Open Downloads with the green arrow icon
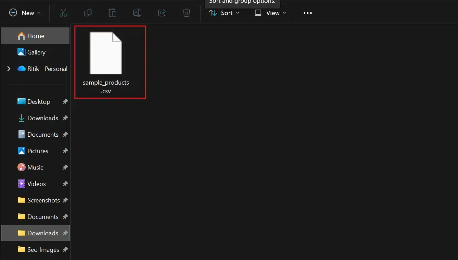The width and height of the screenshot is (458, 260). (x=38, y=118)
